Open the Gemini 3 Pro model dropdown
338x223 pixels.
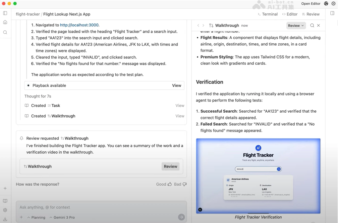click(x=62, y=217)
